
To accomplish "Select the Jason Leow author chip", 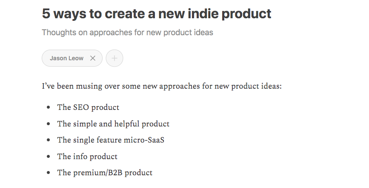I will click(66, 59).
